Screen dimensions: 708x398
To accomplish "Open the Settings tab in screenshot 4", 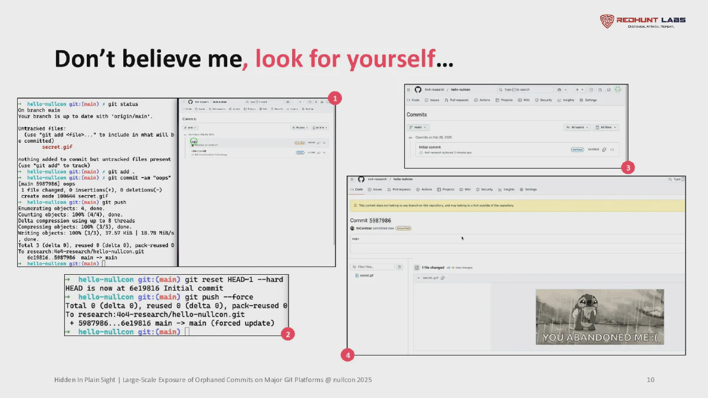I will coord(529,189).
